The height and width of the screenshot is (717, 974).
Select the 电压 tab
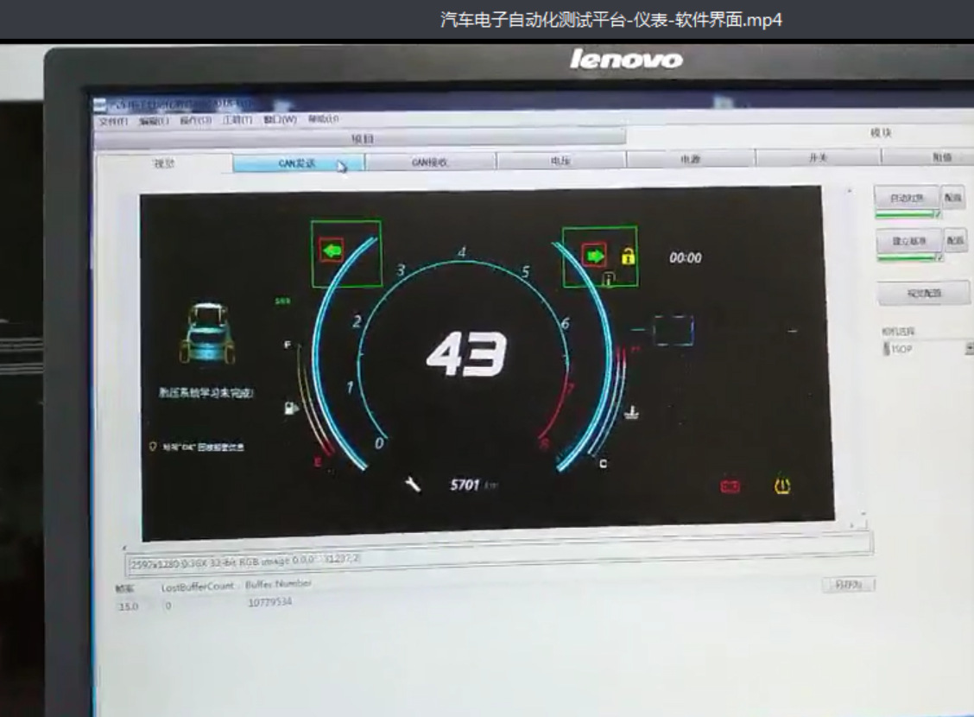click(x=561, y=161)
